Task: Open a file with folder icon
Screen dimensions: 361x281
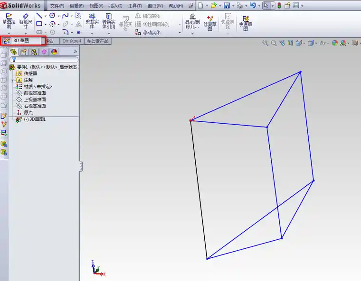Action: tap(213, 6)
